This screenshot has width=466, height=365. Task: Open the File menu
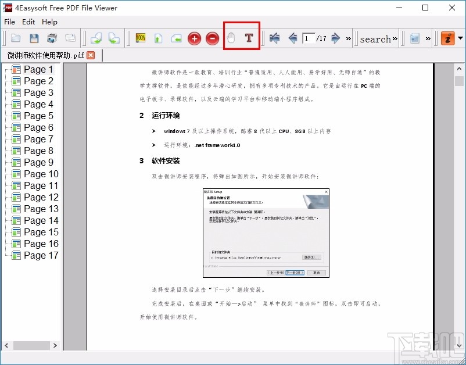pyautogui.click(x=9, y=22)
